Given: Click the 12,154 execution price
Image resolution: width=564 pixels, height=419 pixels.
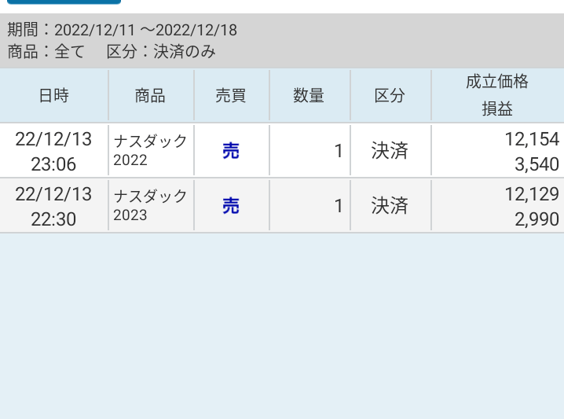Looking at the screenshot, I should pyautogui.click(x=531, y=140).
